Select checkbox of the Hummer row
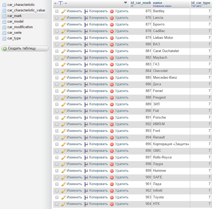 [57, 171]
